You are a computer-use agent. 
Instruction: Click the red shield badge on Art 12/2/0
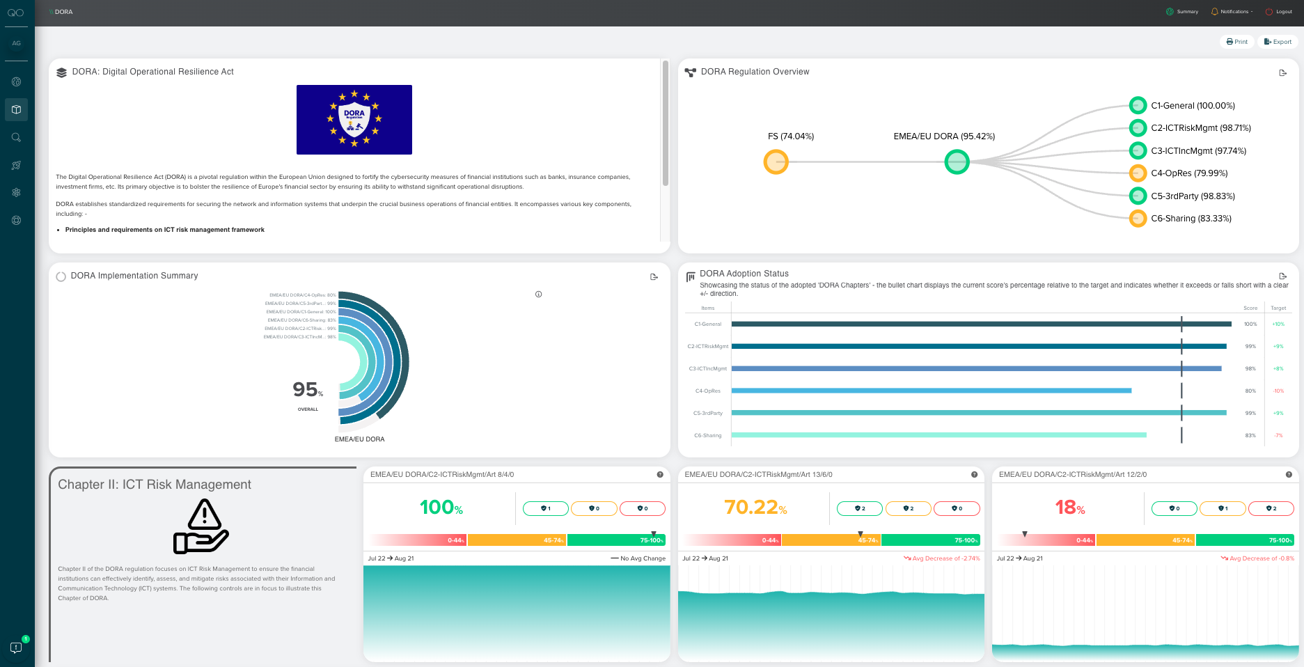pyautogui.click(x=1271, y=508)
